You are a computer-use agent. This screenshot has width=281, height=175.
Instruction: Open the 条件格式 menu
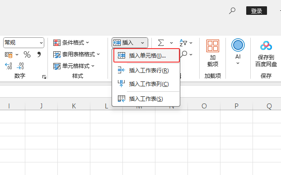[x=71, y=43]
